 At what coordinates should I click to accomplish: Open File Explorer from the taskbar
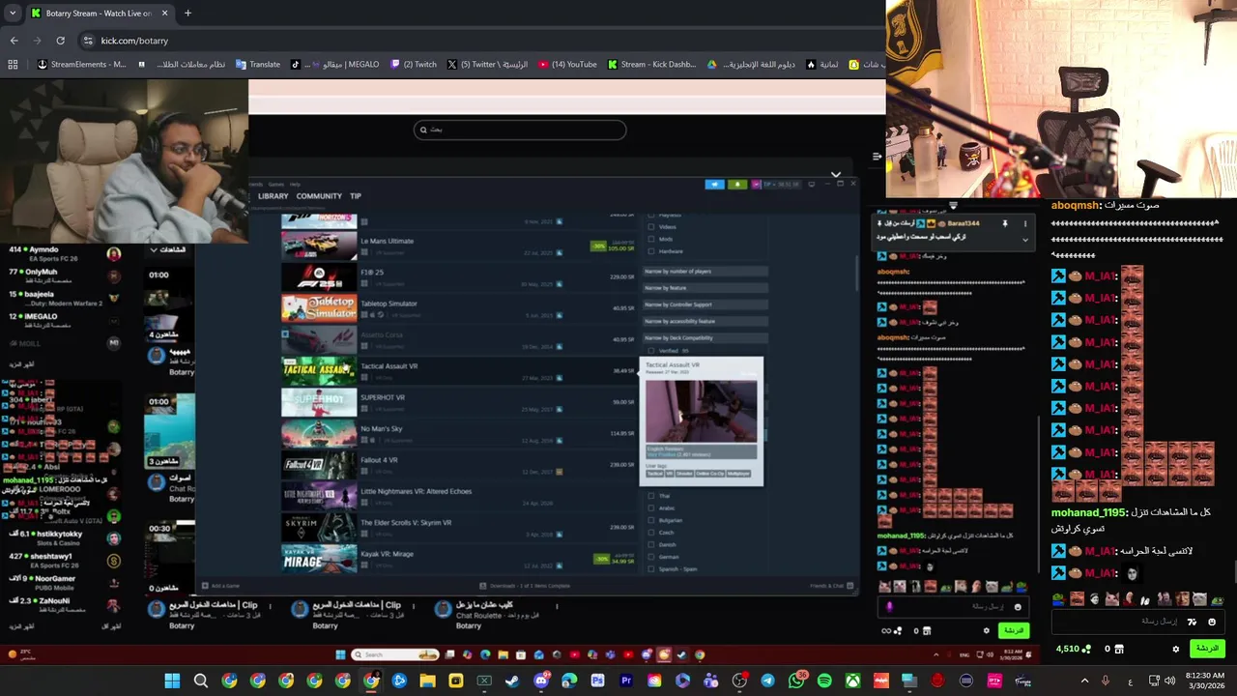coord(427,681)
